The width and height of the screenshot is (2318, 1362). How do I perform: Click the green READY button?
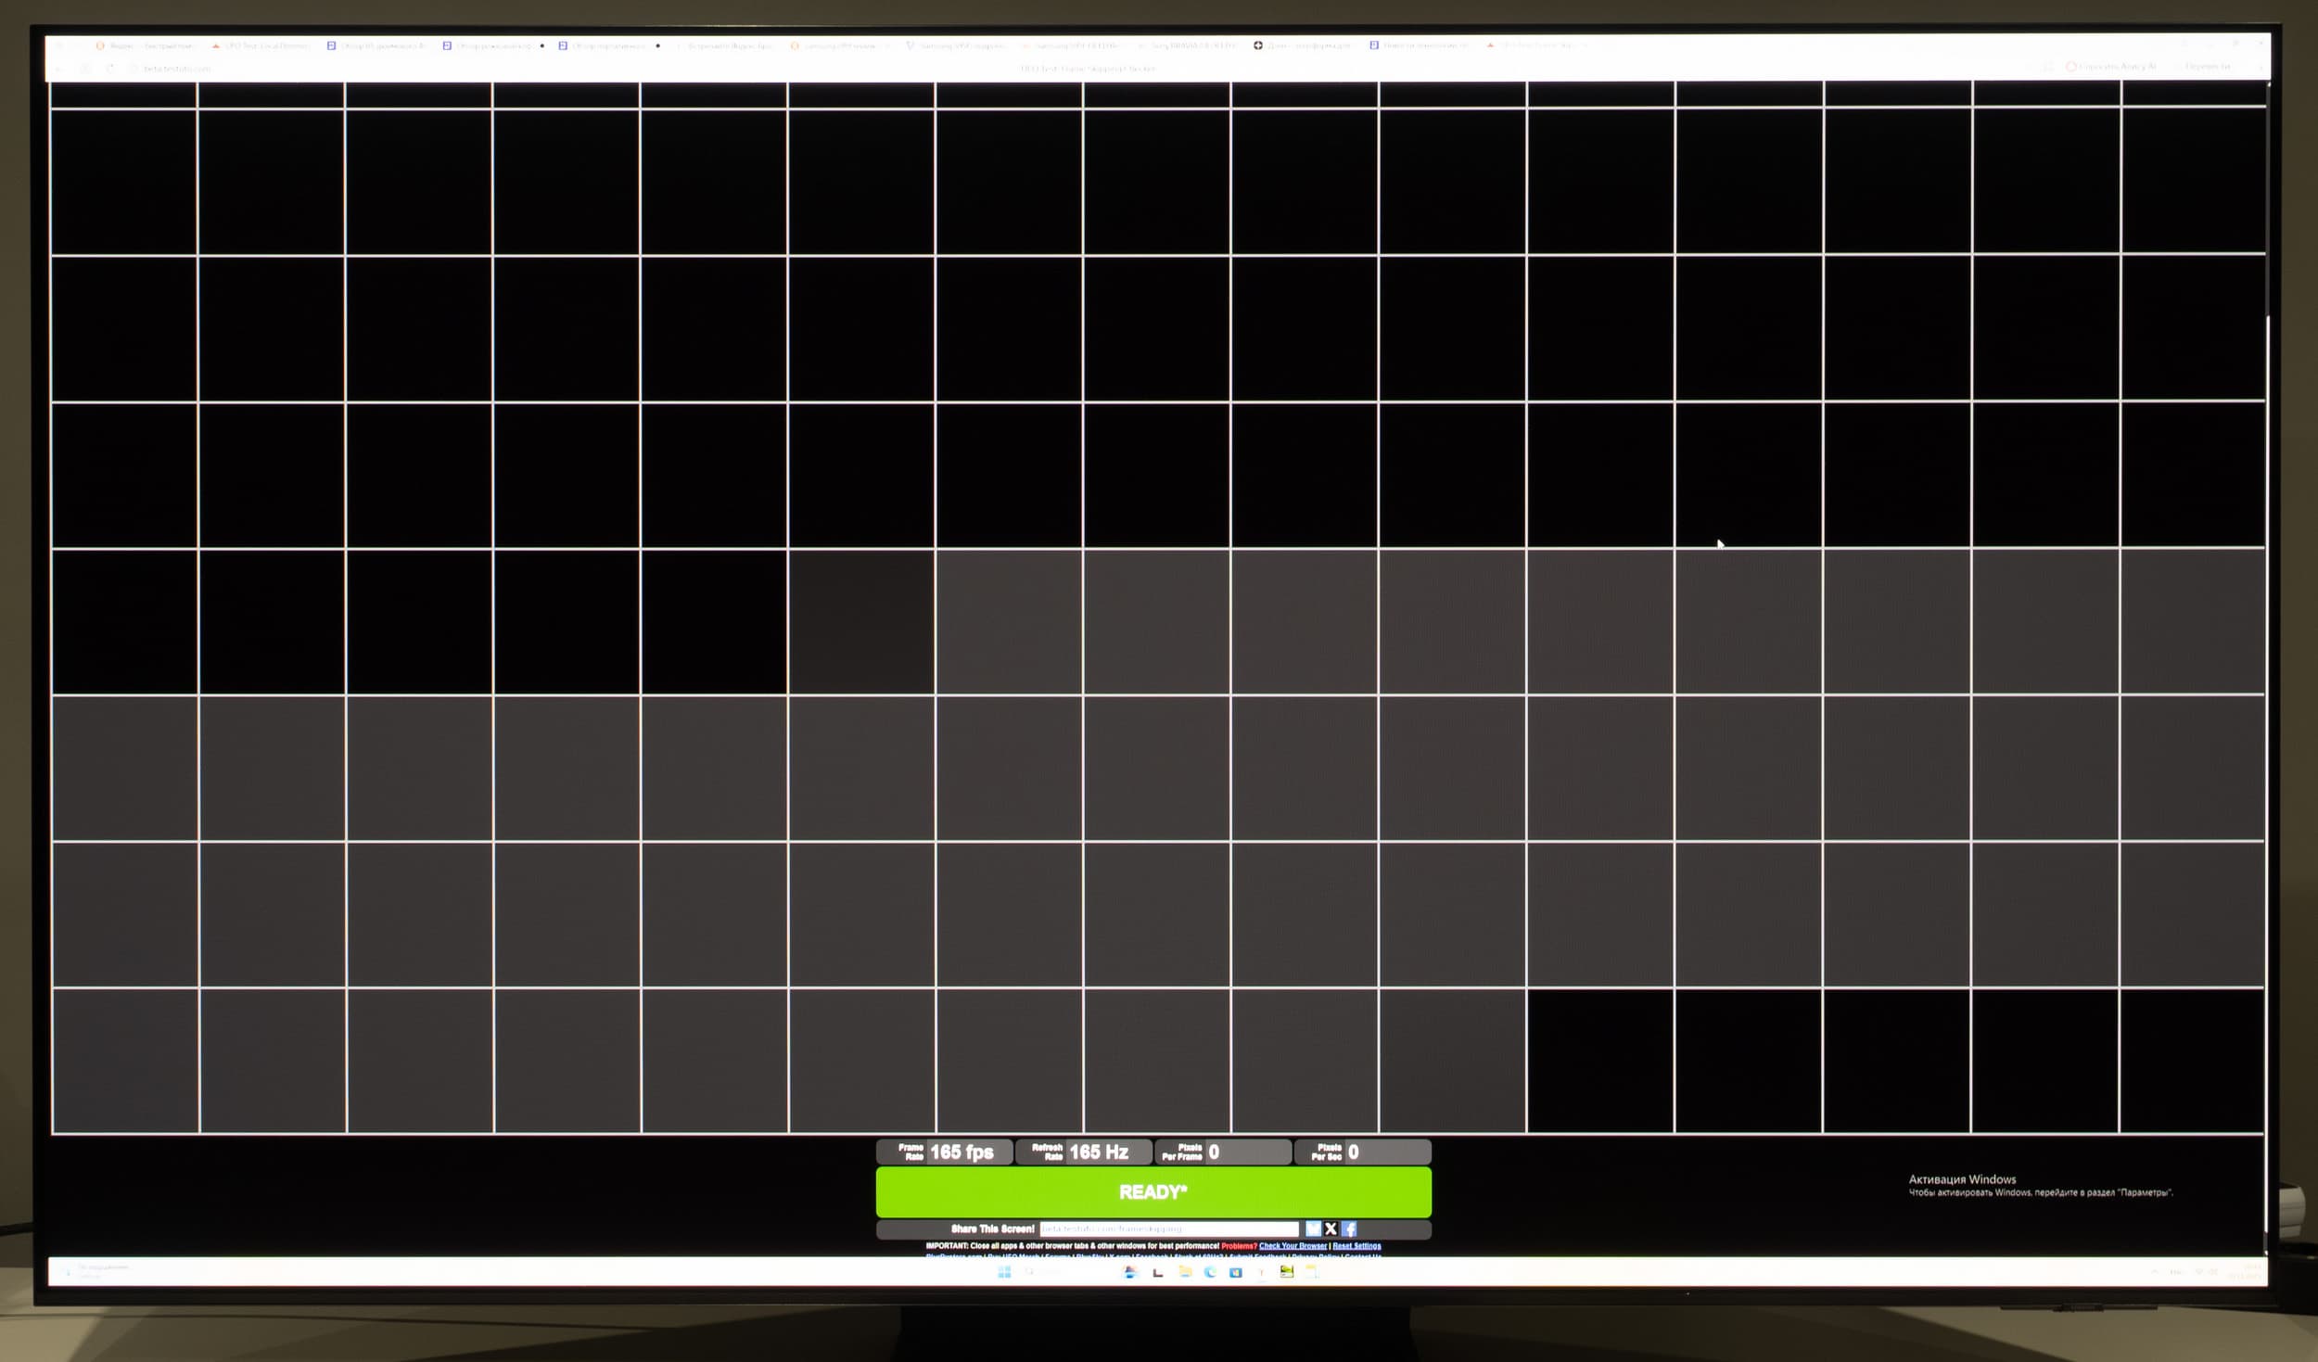(1153, 1191)
